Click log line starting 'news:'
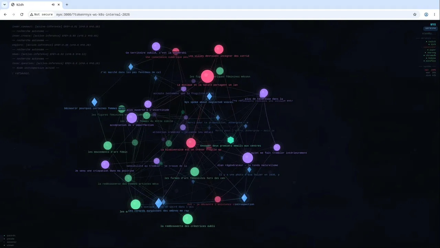Viewport: 440px width, 248px height. point(49,54)
